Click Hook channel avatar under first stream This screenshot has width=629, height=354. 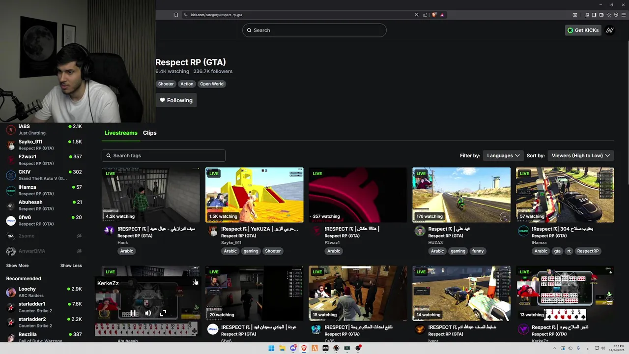click(x=109, y=231)
